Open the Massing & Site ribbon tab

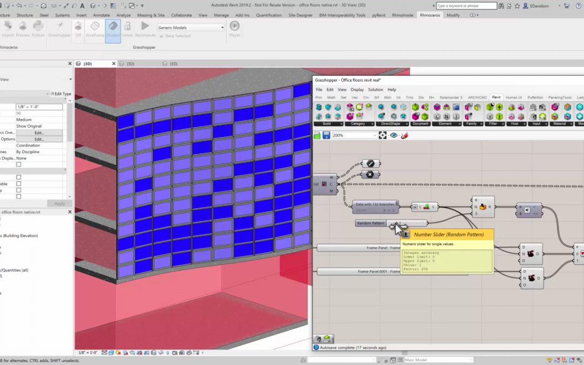click(x=150, y=15)
